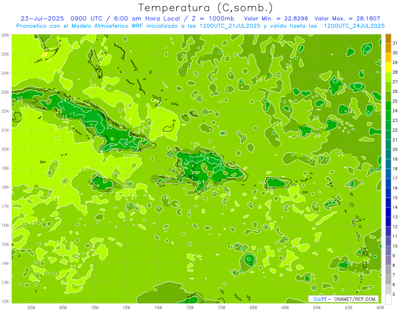Screen dimensions: 404x312
Task: Click the 5 label on the color scale
Action: click(x=394, y=294)
